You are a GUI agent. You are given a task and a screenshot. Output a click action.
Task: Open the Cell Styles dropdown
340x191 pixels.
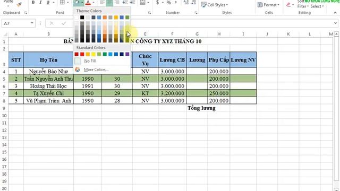pos(215,5)
